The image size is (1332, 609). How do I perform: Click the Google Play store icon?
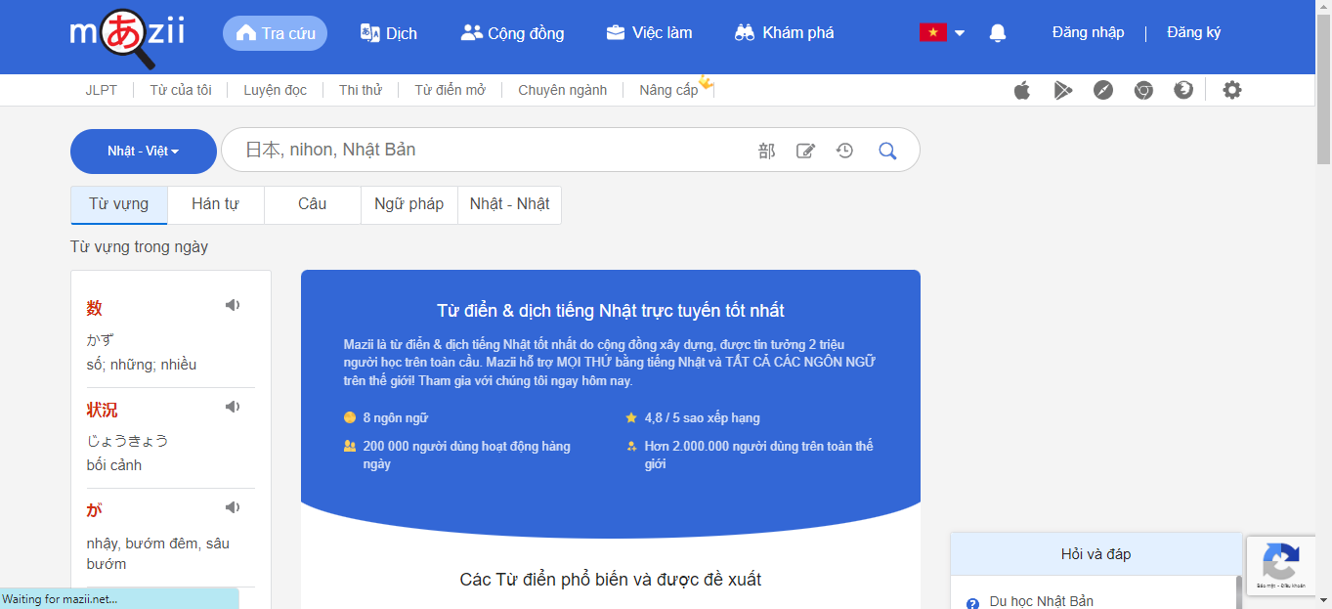click(1062, 90)
